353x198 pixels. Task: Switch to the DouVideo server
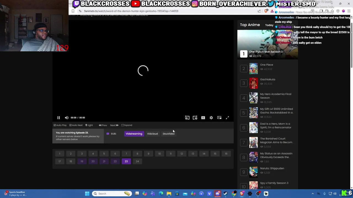tap(169, 134)
